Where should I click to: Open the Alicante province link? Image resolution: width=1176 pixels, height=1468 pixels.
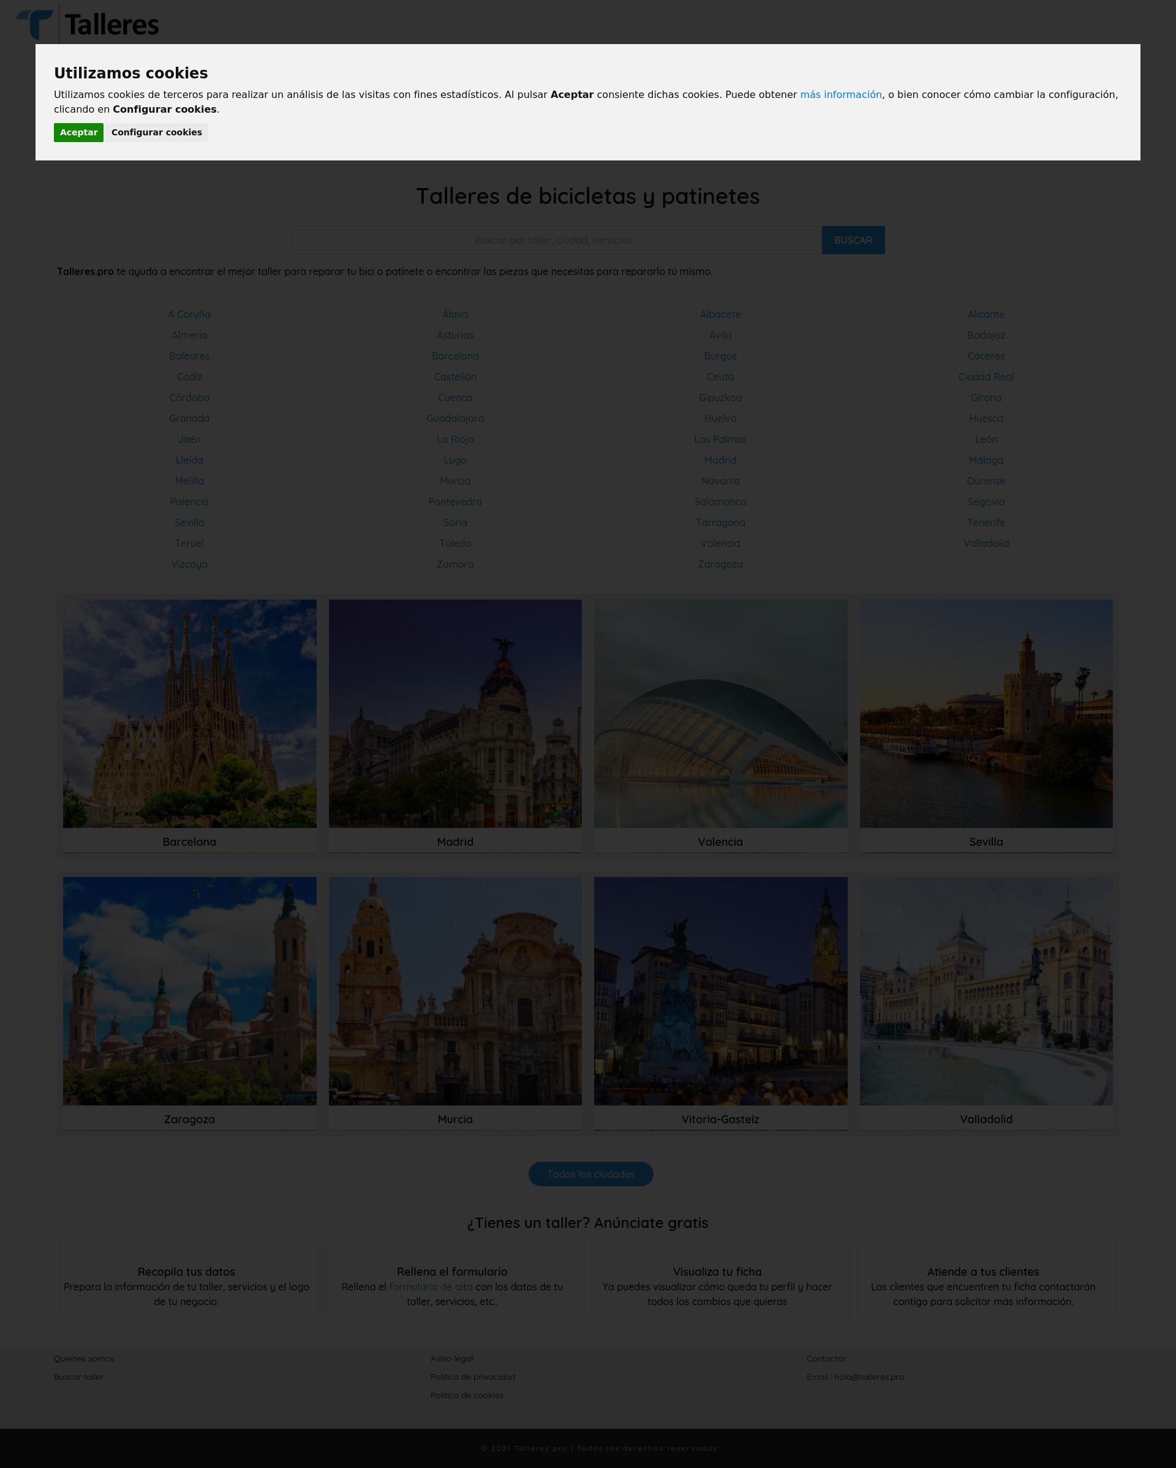(986, 315)
